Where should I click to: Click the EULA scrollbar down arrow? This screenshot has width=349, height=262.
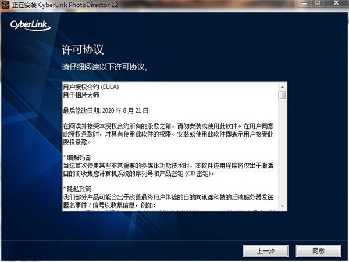[282, 206]
